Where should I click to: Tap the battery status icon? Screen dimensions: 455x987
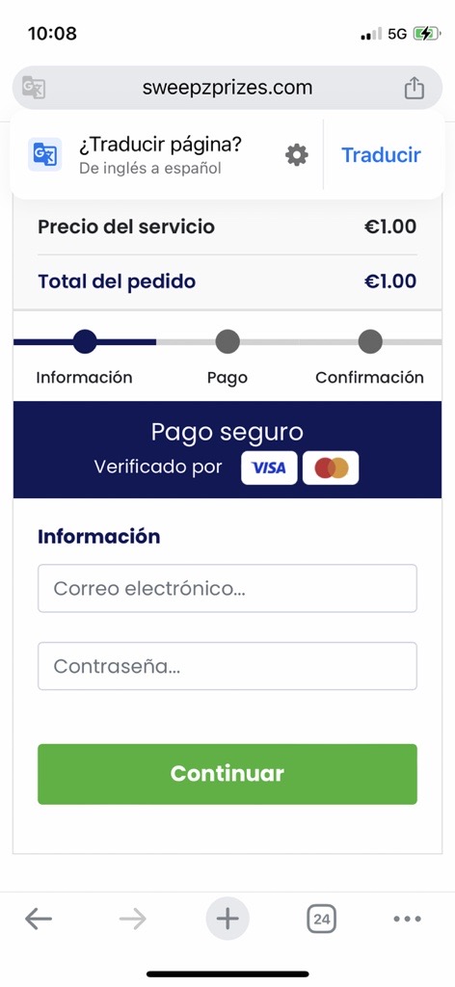pyautogui.click(x=427, y=34)
